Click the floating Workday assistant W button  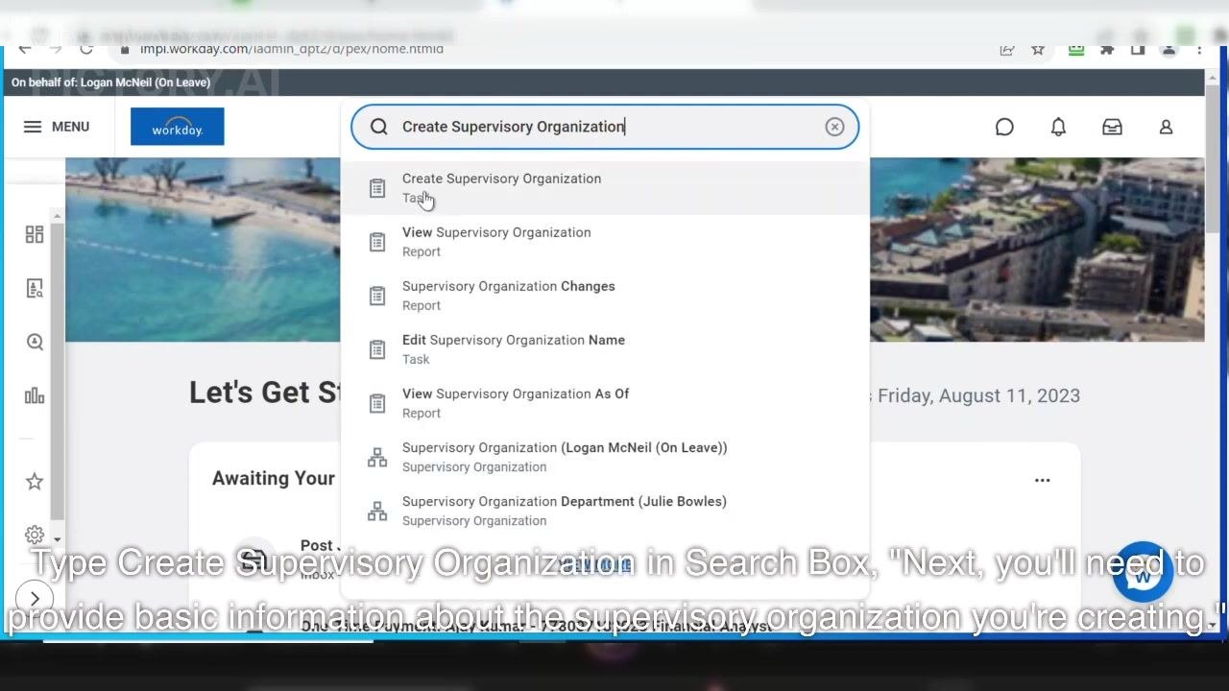click(1143, 573)
